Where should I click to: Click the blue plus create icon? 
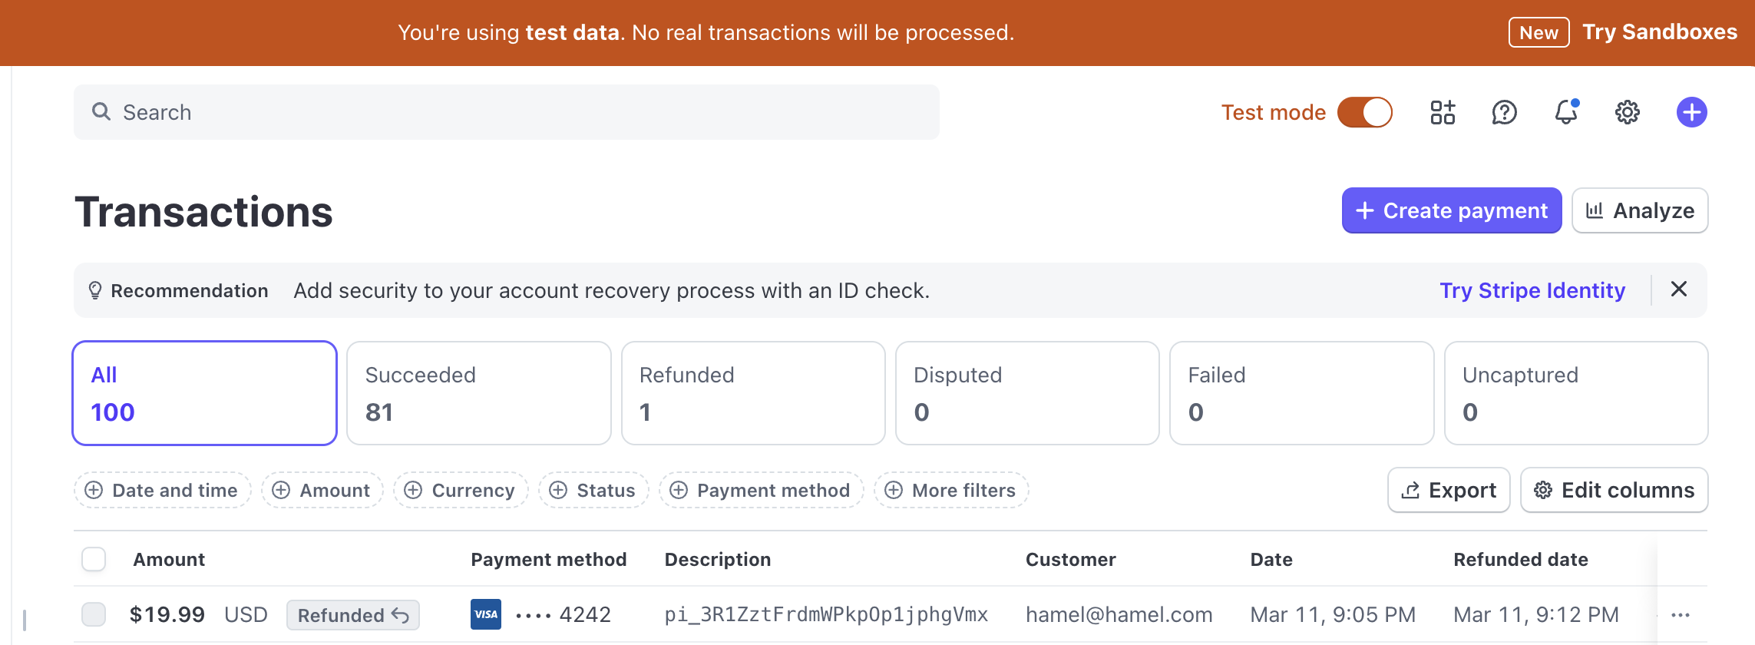click(1691, 113)
